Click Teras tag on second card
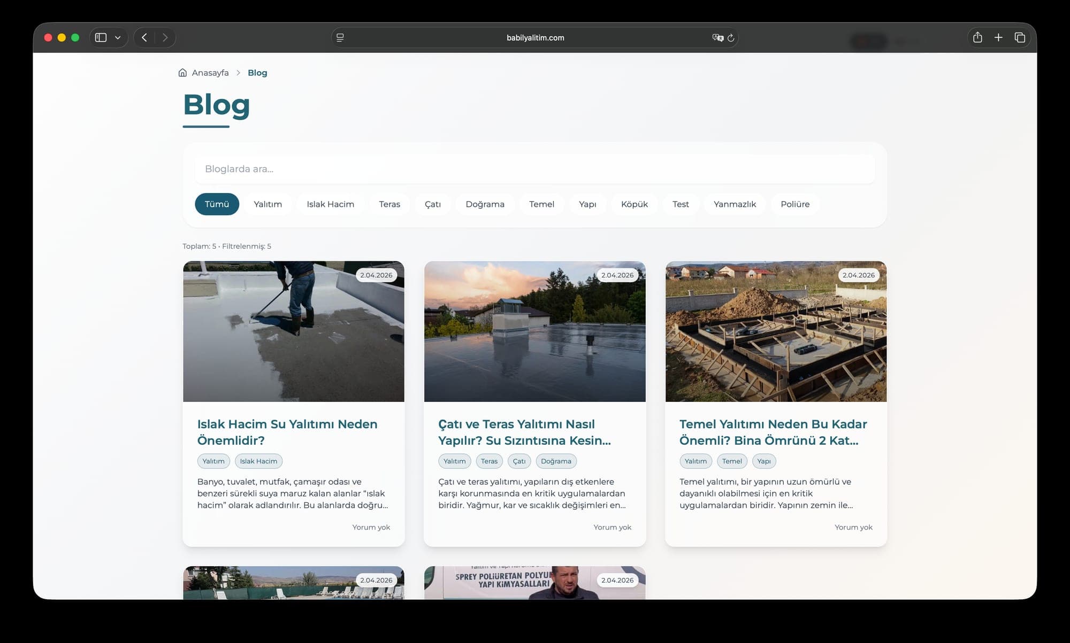1070x643 pixels. point(489,461)
